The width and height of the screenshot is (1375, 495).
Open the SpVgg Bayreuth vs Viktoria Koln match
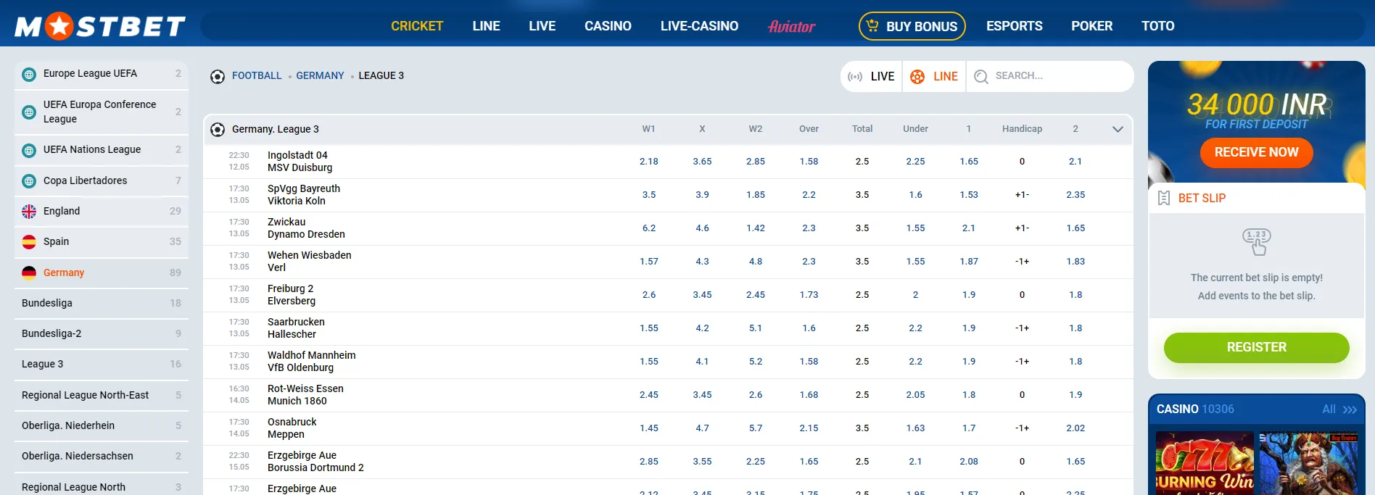click(x=303, y=195)
